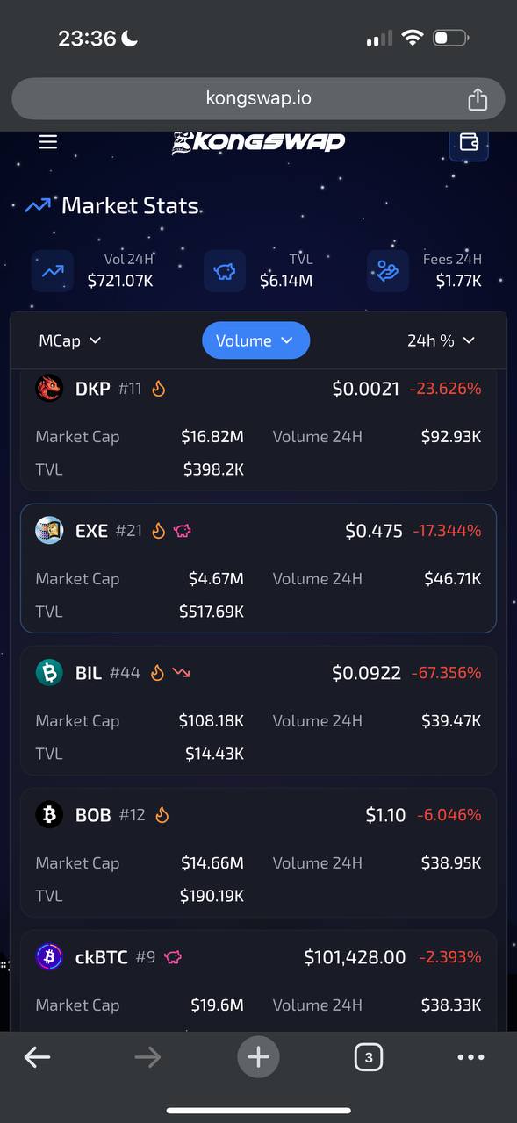Expand the MCap sort dropdown

coord(70,340)
